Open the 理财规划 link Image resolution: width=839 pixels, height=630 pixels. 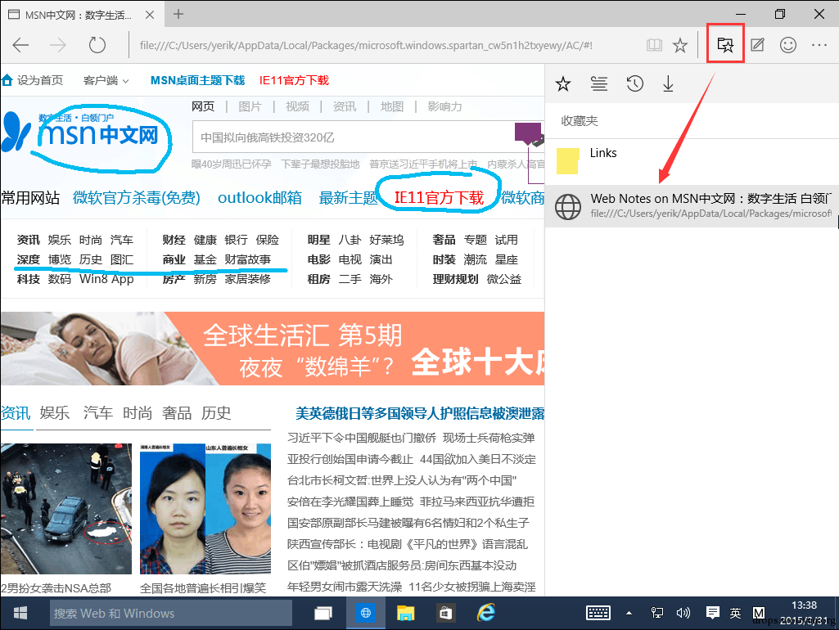point(455,279)
